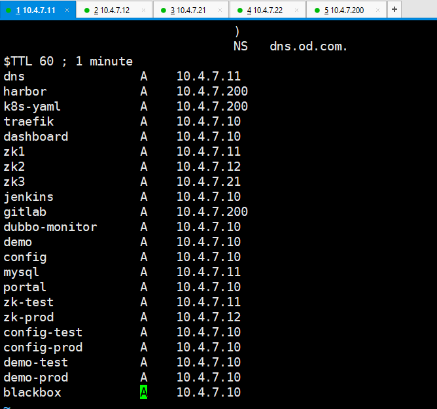
Task: Click the $TTL 60 directive line
Action: pyautogui.click(x=68, y=62)
